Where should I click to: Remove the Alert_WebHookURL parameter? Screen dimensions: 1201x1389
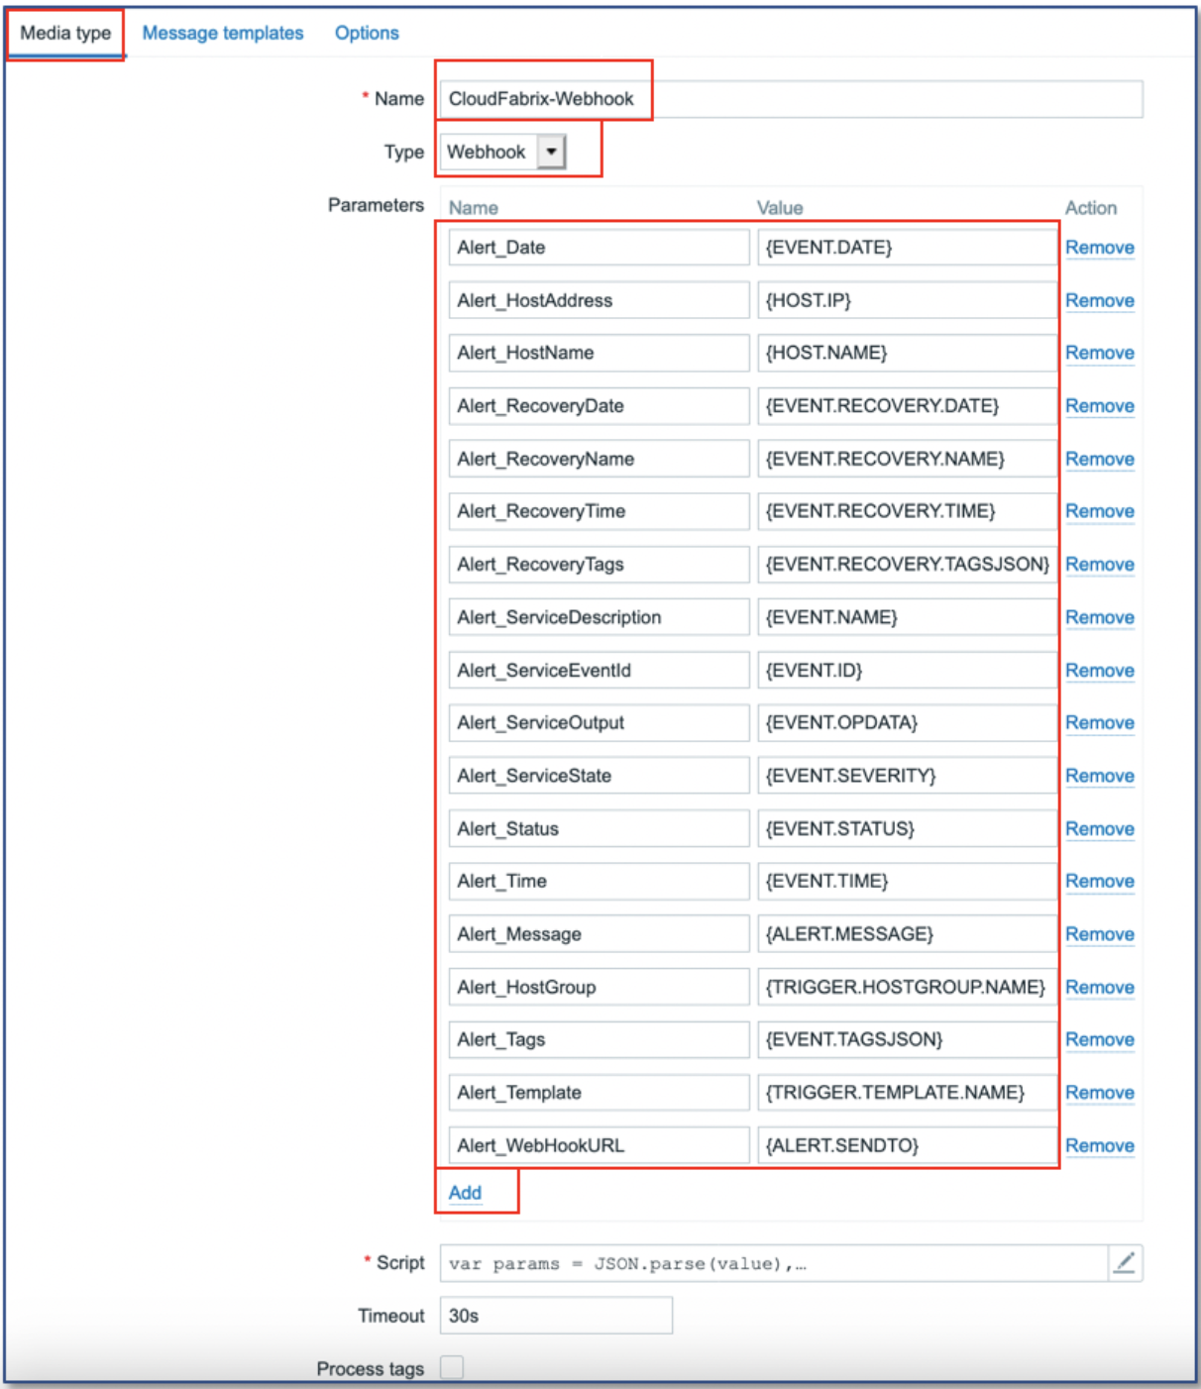(1100, 1144)
